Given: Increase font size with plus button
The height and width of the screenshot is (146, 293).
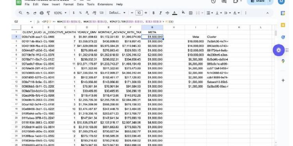Looking at the screenshot, I should click(x=146, y=13).
